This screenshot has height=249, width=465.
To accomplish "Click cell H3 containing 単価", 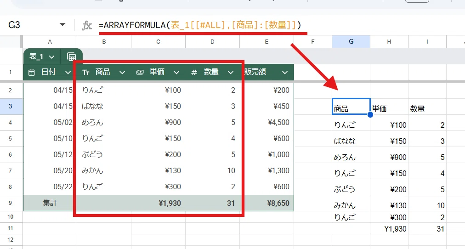I will tap(389, 107).
